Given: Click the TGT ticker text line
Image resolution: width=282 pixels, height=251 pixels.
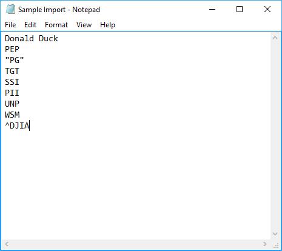Looking at the screenshot, I should (12, 71).
